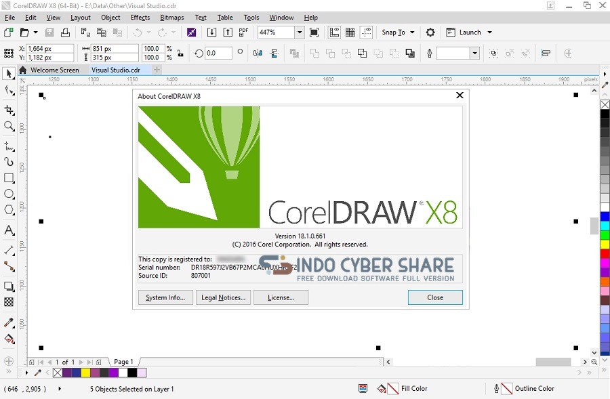Click the Weld shapes icon
The width and height of the screenshot is (610, 399).
(x=314, y=54)
